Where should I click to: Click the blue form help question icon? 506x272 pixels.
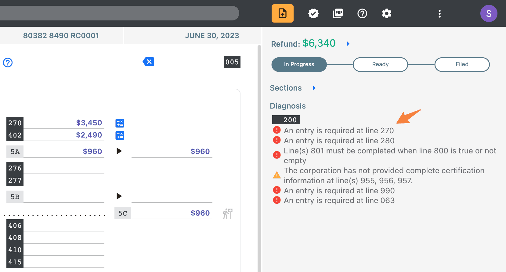click(x=8, y=63)
